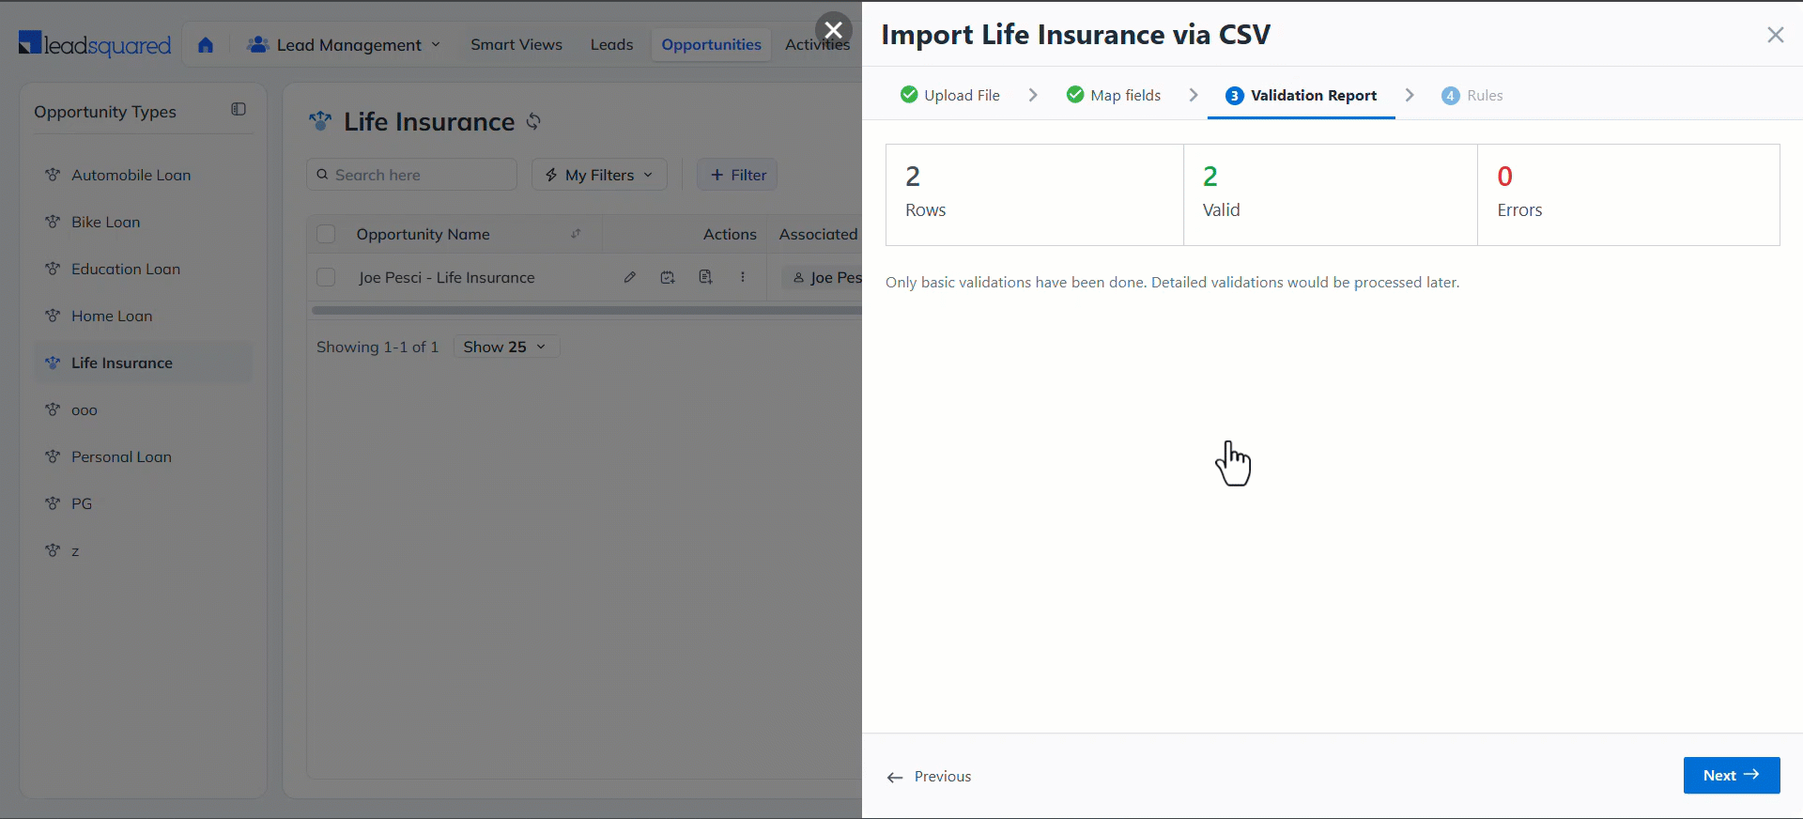The height and width of the screenshot is (819, 1803).
Task: Click calendar task icon in Joe Pesci row
Action: [x=668, y=277]
